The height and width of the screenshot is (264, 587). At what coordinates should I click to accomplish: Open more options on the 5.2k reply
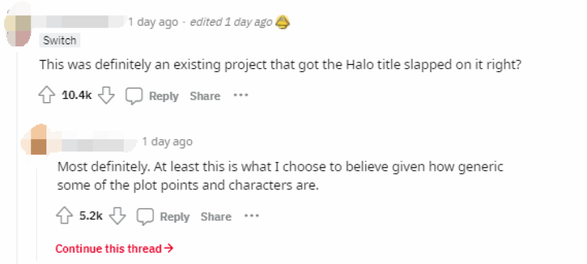pyautogui.click(x=252, y=216)
